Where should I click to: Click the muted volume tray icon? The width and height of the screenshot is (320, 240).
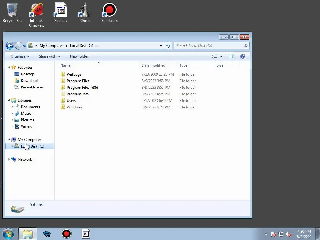[x=288, y=234]
